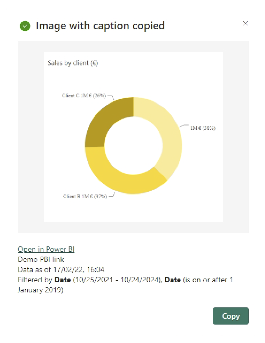Click the Sales by client chart title
This screenshot has width=265, height=343.
click(73, 63)
